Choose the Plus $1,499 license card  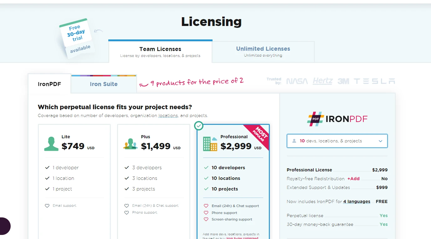click(x=154, y=181)
